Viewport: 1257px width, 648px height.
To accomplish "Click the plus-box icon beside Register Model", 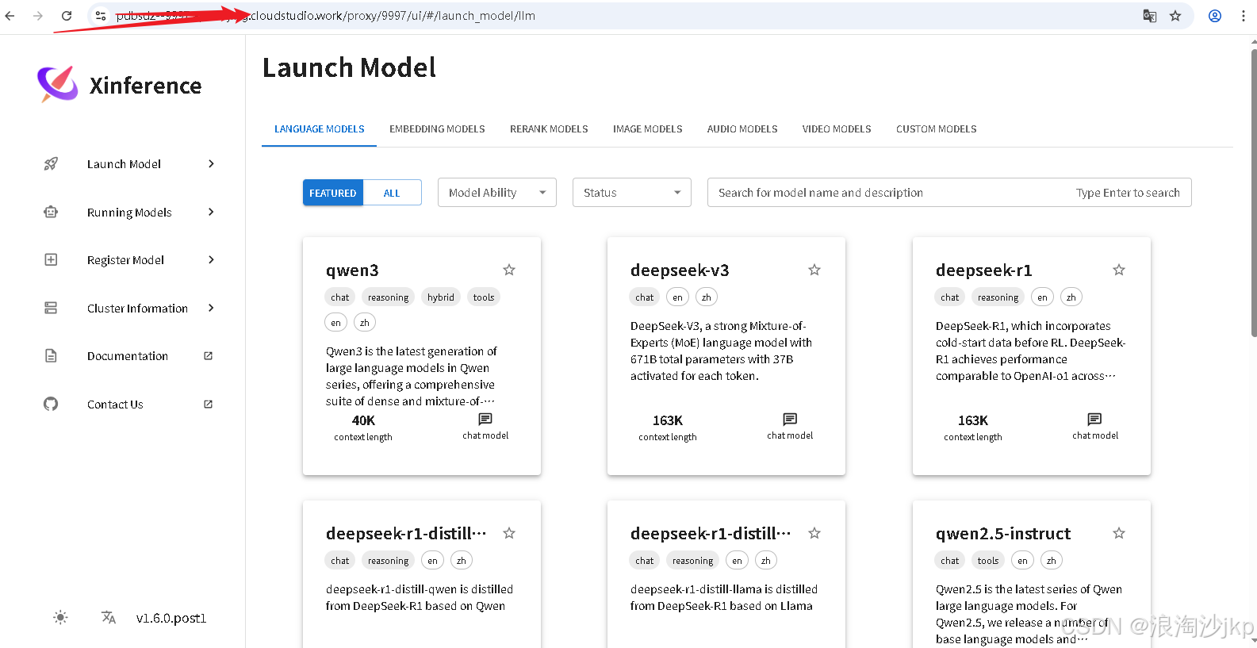I will pos(51,260).
